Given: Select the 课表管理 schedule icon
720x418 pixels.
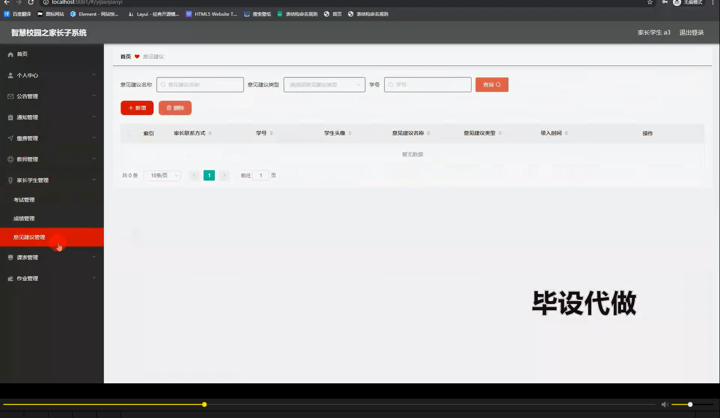Looking at the screenshot, I should [x=10, y=257].
